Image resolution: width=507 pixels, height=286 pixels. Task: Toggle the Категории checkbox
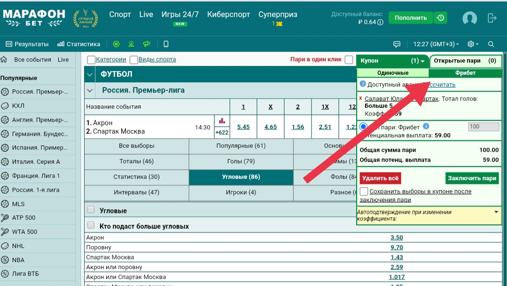pos(91,60)
